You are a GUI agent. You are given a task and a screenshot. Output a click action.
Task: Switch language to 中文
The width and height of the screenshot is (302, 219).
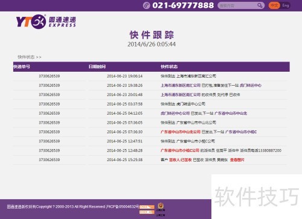coord(274,5)
